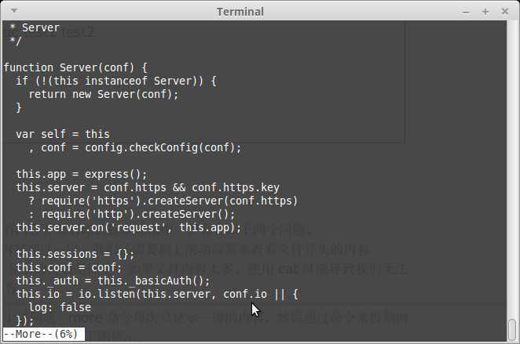Viewport: 520px width, 344px height.
Task: Click the 'var self = this' line
Action: coord(63,134)
